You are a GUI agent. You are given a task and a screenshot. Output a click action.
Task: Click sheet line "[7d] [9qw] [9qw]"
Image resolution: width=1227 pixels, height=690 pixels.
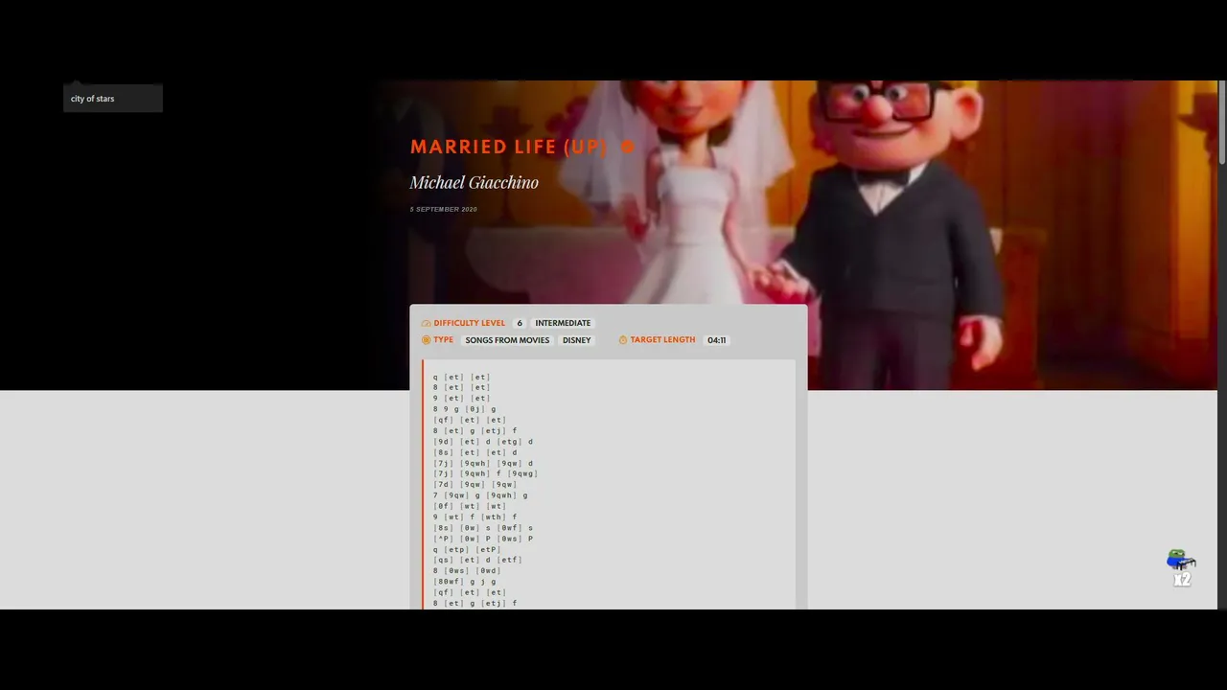click(475, 484)
